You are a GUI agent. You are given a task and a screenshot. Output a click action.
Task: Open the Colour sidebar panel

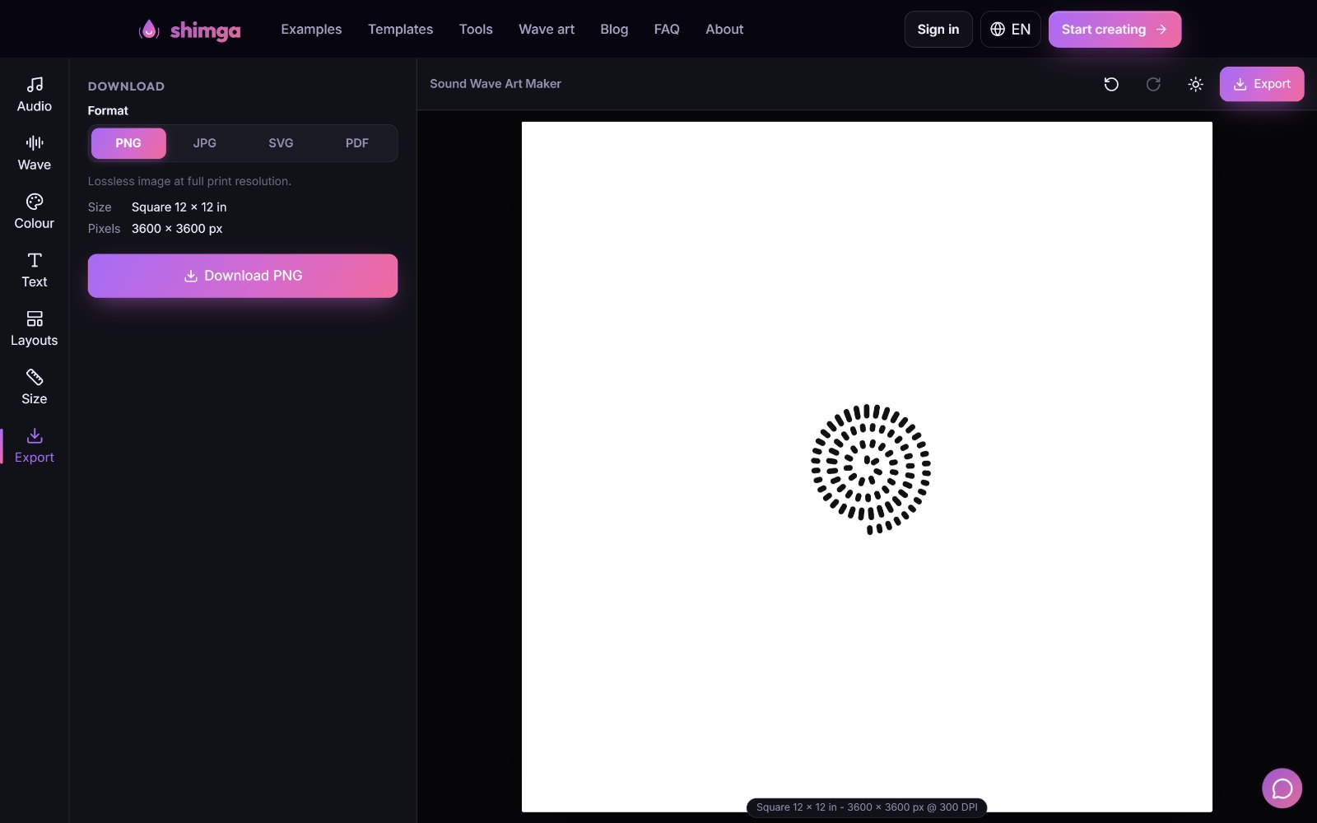click(35, 212)
